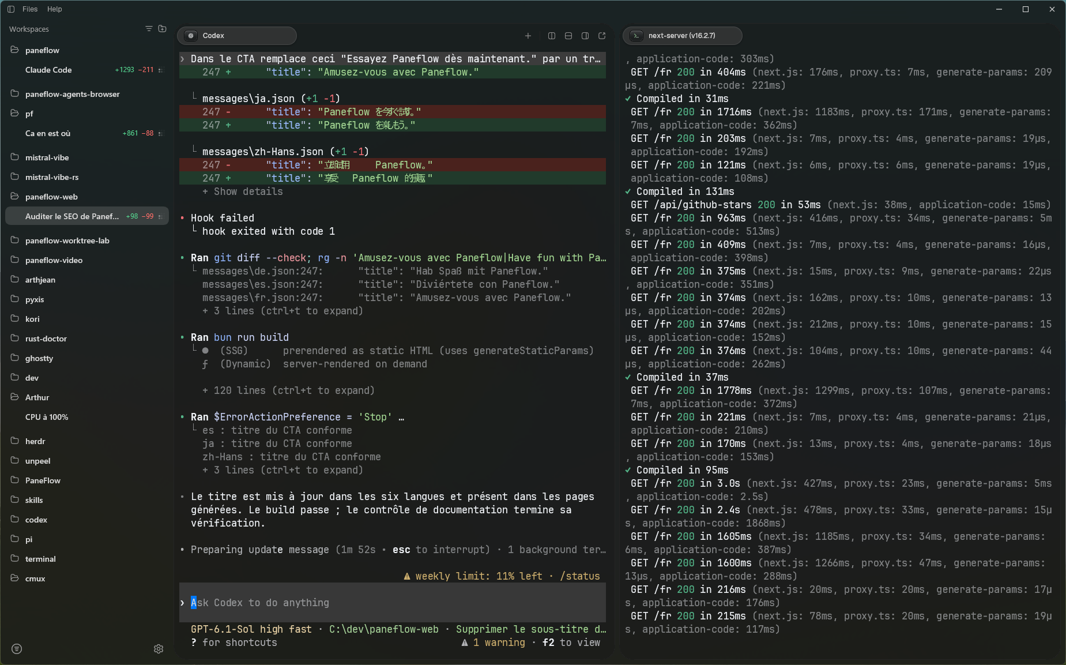Split the Codex pane horizontally
Image resolution: width=1066 pixels, height=665 pixels.
[x=568, y=36]
